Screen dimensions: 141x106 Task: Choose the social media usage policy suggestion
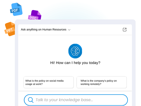(49, 82)
